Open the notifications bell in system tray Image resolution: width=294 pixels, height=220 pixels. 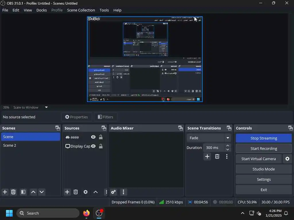point(286,213)
